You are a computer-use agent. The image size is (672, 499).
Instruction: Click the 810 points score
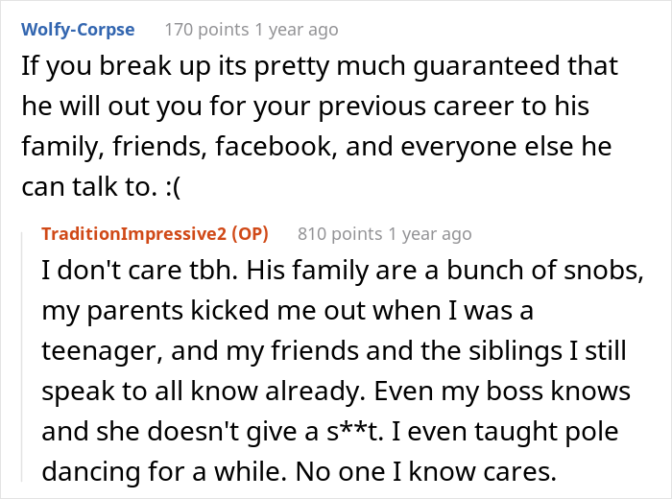pyautogui.click(x=340, y=234)
